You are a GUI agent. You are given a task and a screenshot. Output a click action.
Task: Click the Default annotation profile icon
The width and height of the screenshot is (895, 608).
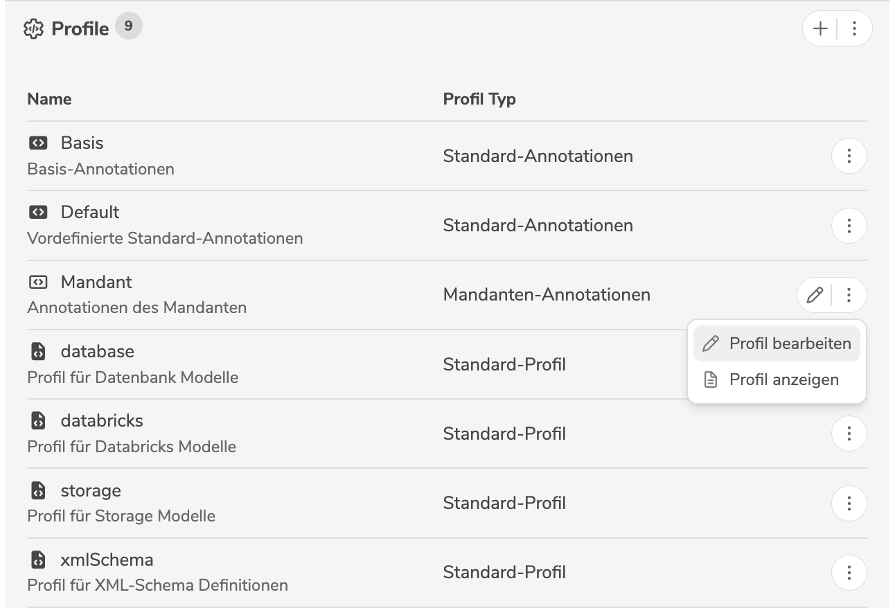[x=38, y=213]
